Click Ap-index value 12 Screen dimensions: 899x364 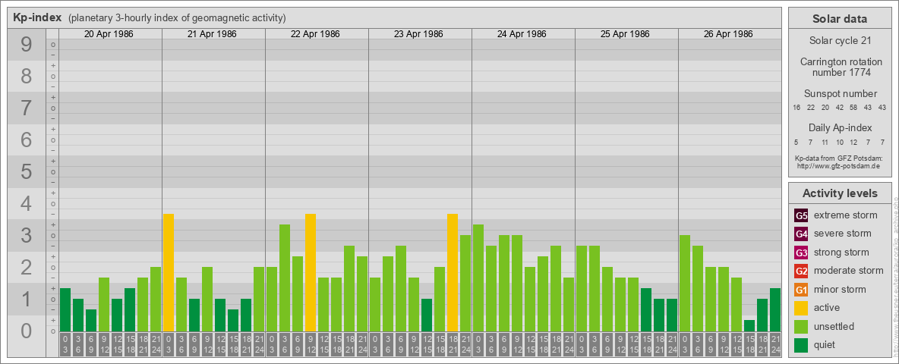(853, 142)
